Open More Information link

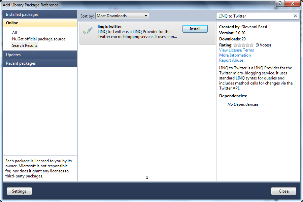click(235, 55)
